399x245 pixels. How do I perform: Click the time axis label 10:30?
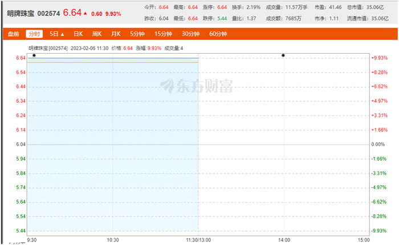coord(113,240)
